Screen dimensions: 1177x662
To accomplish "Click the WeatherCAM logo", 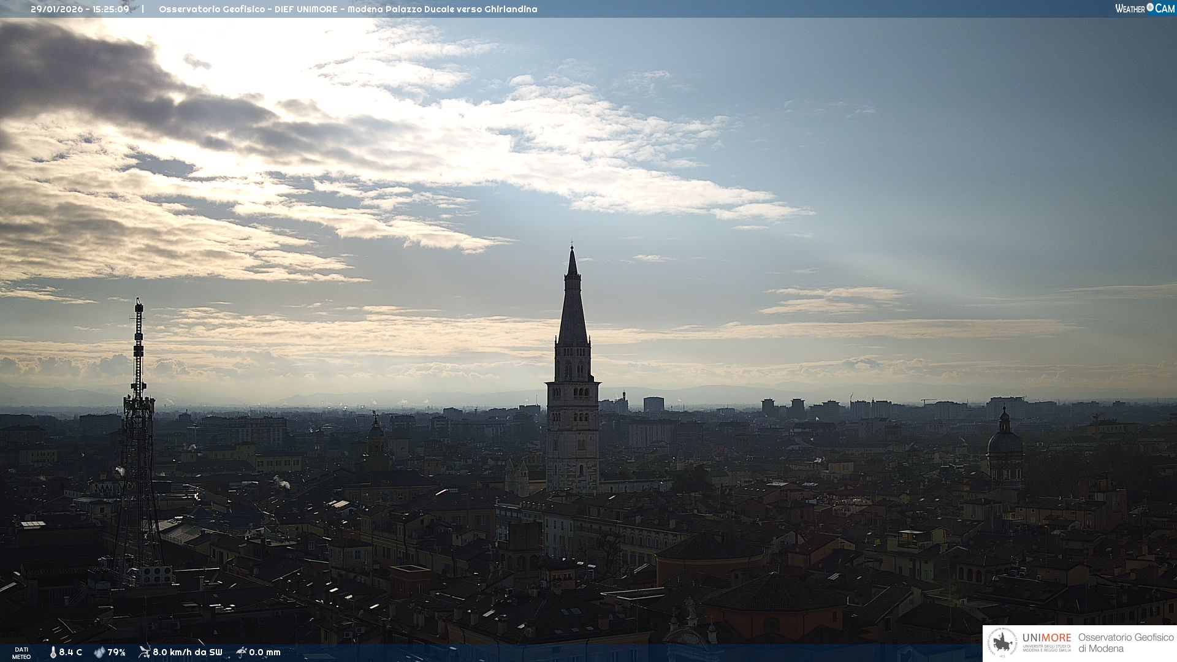I will pyautogui.click(x=1145, y=9).
